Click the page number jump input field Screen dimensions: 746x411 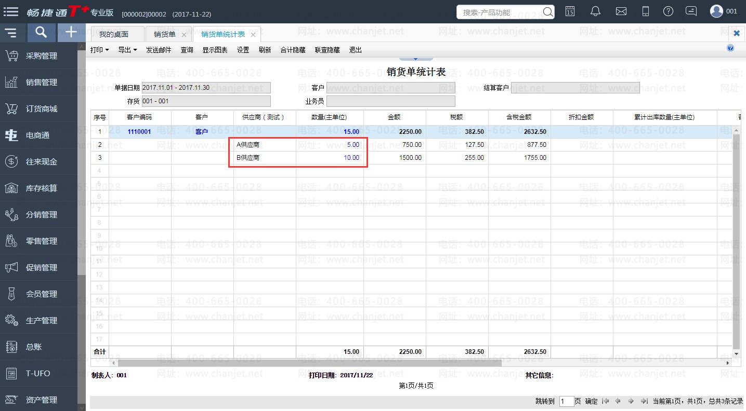[566, 401]
